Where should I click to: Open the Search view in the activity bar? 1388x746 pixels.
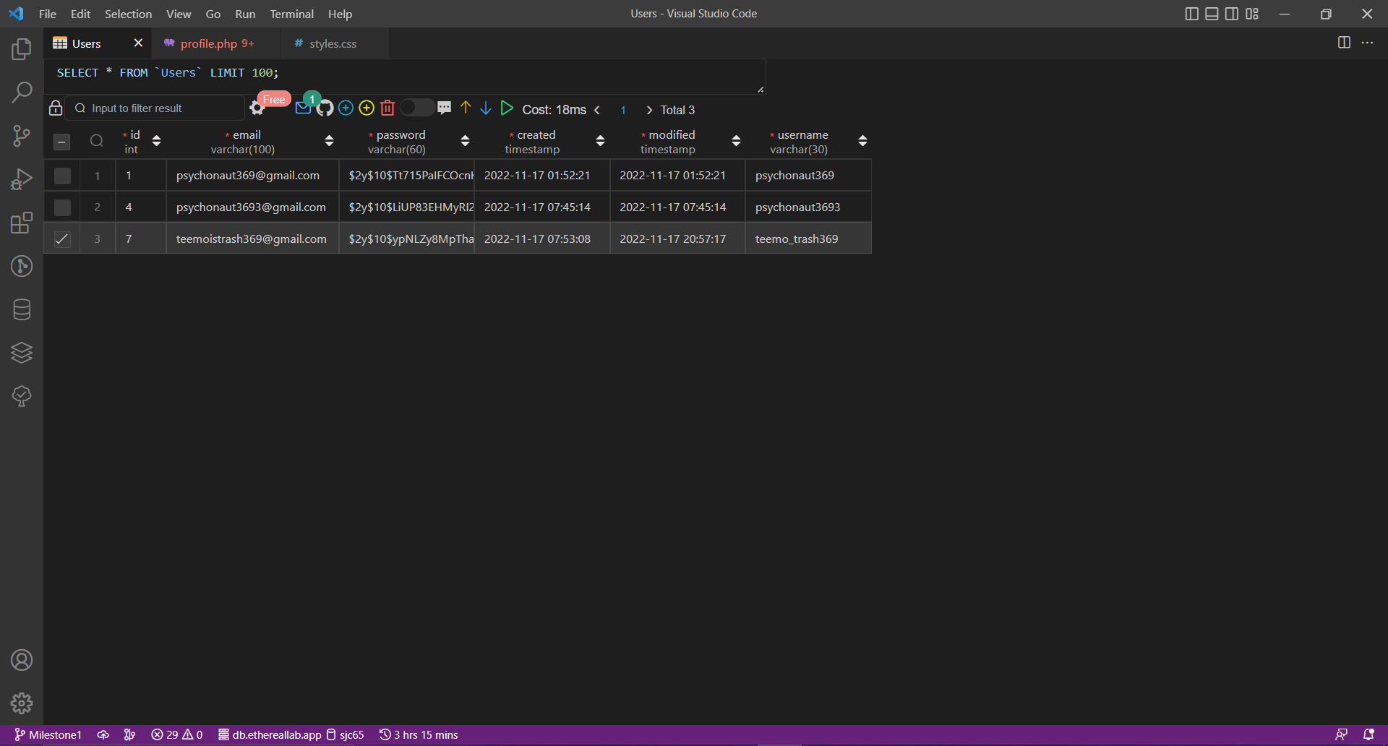(x=22, y=93)
